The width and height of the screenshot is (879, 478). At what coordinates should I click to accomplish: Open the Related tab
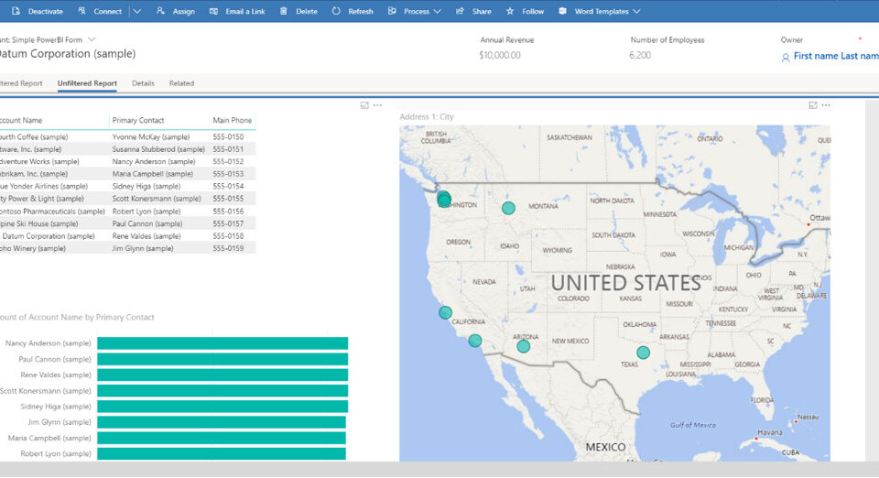[181, 83]
